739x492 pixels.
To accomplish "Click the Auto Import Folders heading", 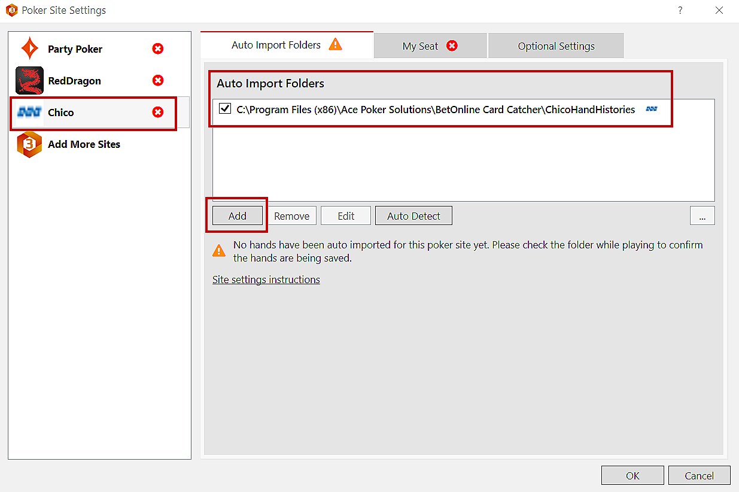I will (270, 83).
